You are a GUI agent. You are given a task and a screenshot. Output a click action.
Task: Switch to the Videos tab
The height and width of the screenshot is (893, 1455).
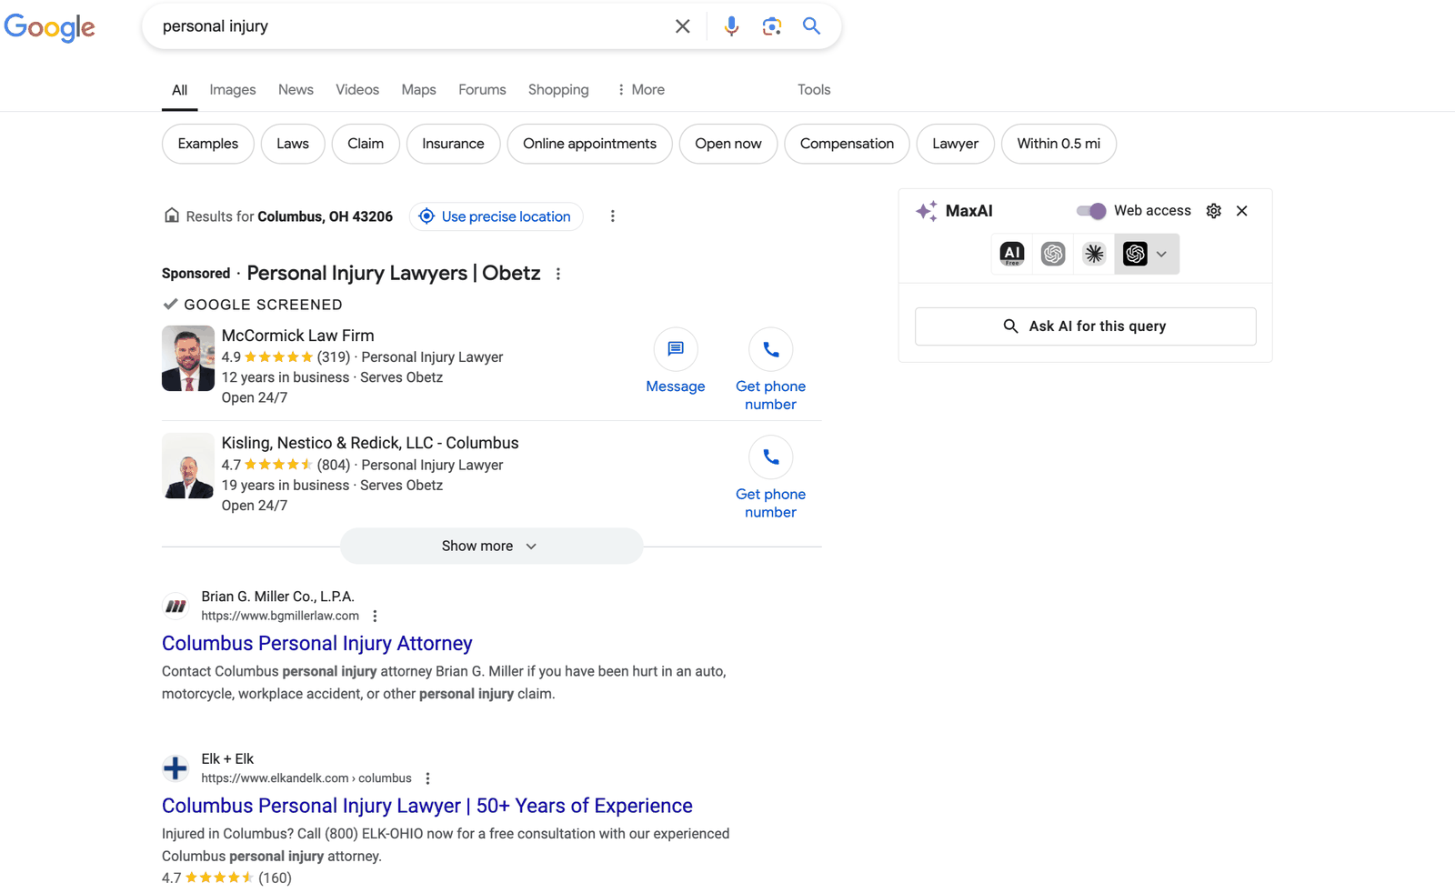pyautogui.click(x=357, y=90)
